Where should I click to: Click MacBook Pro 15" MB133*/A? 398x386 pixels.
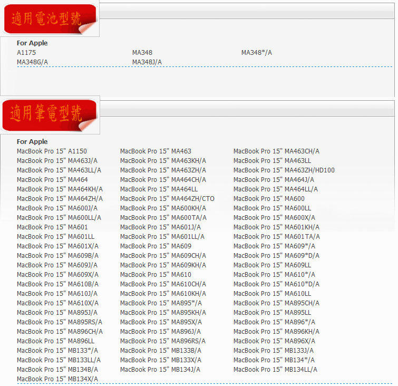click(57, 350)
